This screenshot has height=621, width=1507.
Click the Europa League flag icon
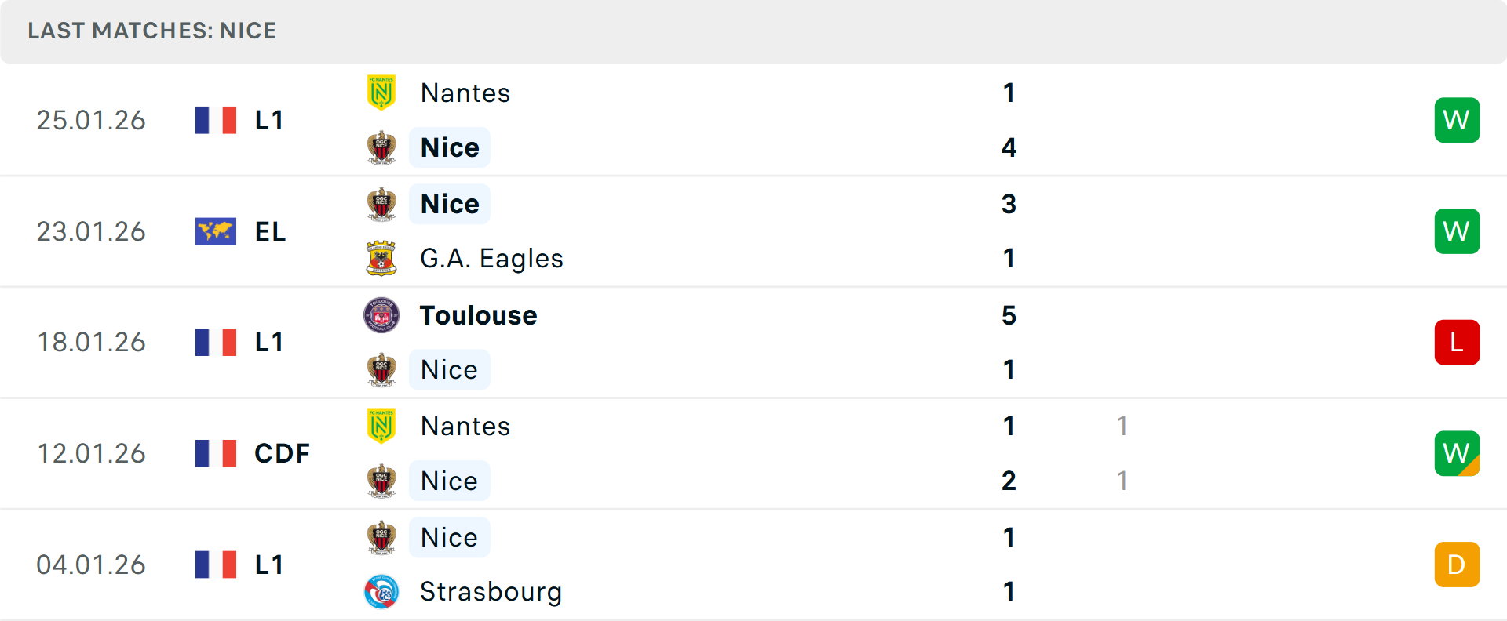216,232
